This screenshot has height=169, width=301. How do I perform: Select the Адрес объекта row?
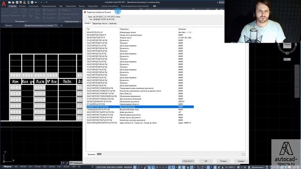coord(140,123)
